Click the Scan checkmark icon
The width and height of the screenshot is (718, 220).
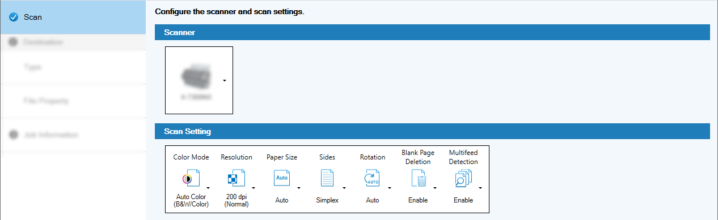[14, 17]
